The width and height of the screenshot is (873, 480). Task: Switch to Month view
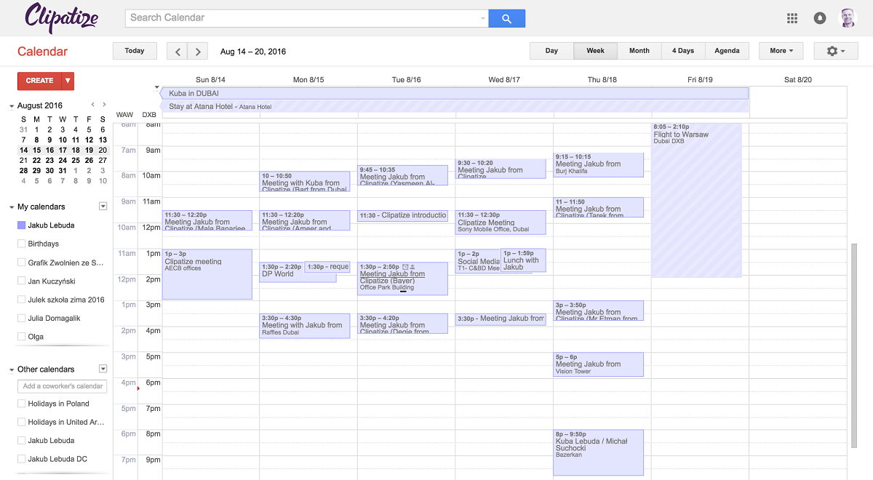coord(639,51)
